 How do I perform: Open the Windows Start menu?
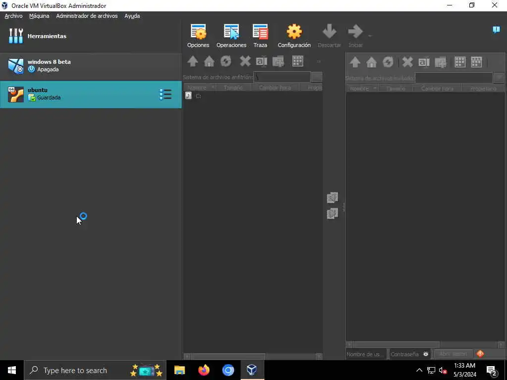pyautogui.click(x=12, y=370)
